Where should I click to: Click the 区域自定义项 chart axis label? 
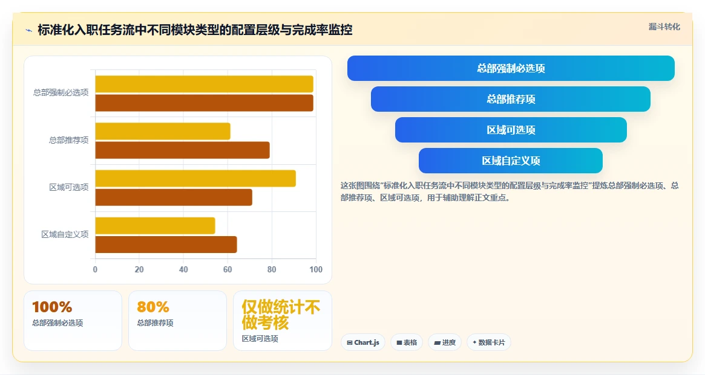(65, 234)
